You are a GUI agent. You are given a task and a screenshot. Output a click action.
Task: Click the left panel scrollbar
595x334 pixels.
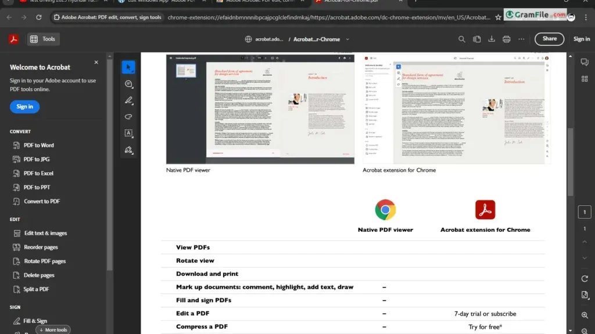click(x=110, y=165)
